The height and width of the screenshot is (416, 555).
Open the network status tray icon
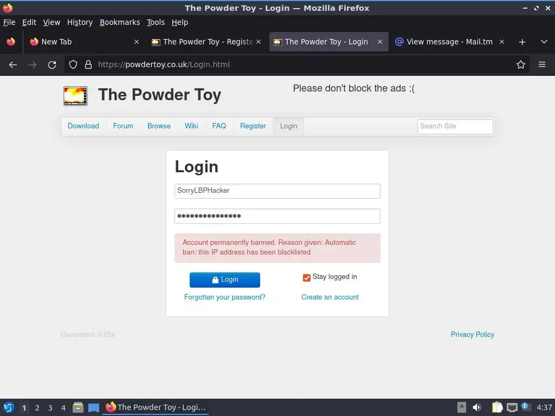[512, 407]
